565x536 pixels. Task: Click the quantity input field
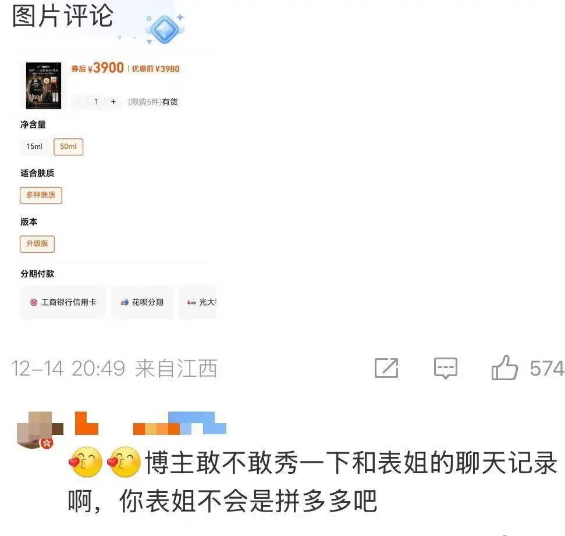[96, 102]
